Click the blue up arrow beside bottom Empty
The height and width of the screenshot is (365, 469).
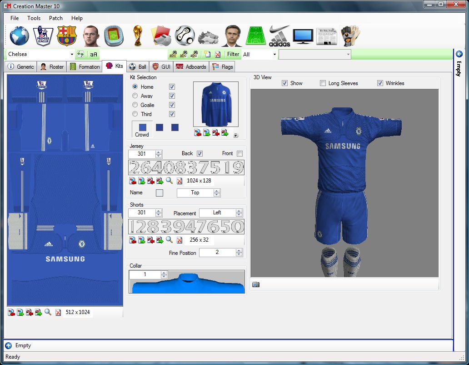click(8, 345)
